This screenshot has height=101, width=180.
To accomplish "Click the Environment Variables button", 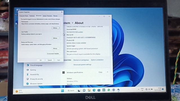I will coord(53,54).
